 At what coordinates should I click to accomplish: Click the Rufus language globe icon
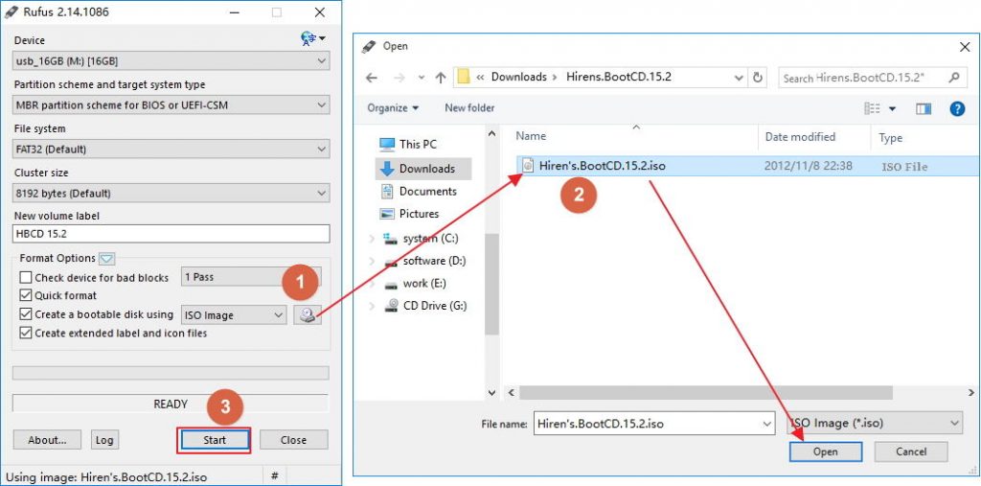308,39
